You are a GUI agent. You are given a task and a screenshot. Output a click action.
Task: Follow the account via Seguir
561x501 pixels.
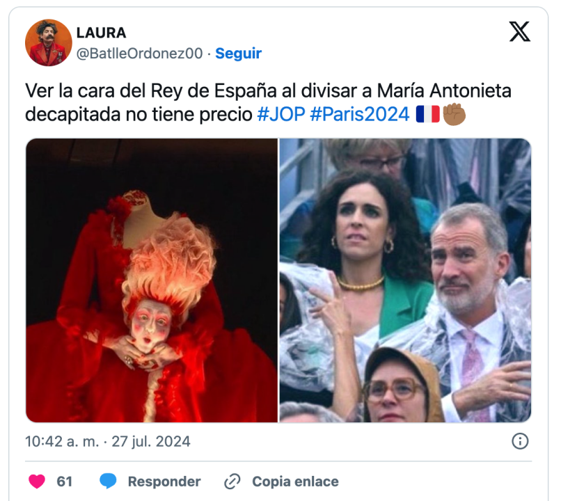click(x=238, y=54)
